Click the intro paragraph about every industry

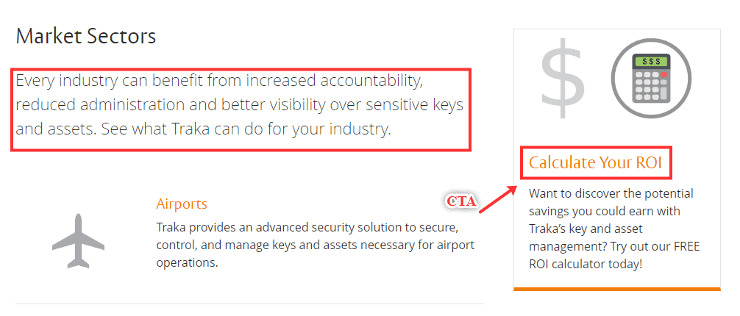(x=239, y=105)
